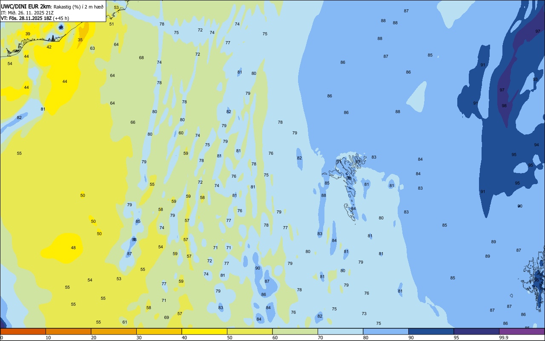Click the humidity value 73 on the map
Viewport: 545px width, 341px height.
tap(364, 314)
